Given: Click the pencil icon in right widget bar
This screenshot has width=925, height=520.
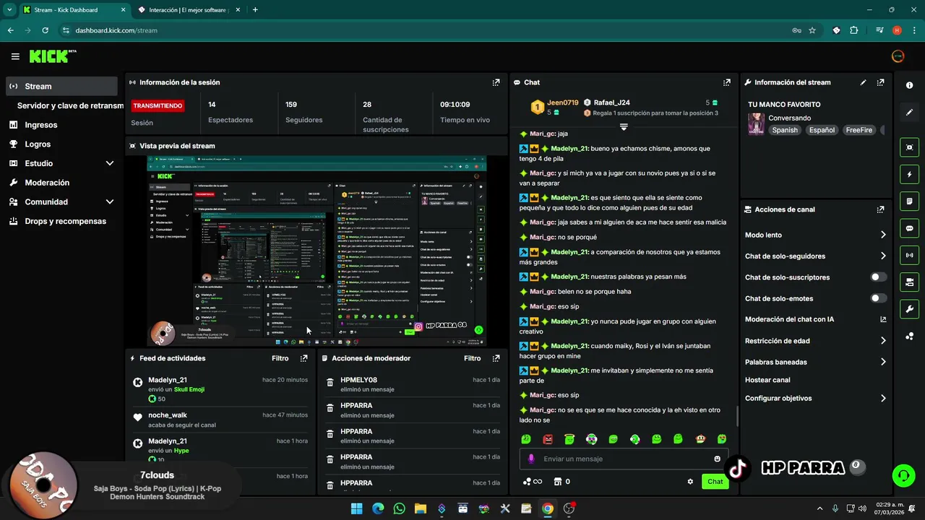Looking at the screenshot, I should tap(909, 113).
